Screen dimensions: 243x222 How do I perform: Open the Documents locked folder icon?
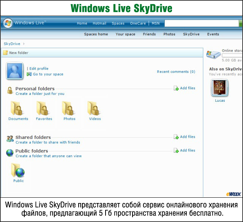click(x=17, y=108)
